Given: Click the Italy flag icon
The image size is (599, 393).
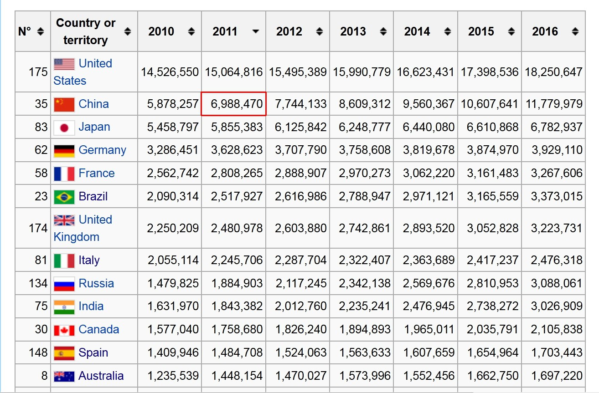Looking at the screenshot, I should pyautogui.click(x=64, y=261).
